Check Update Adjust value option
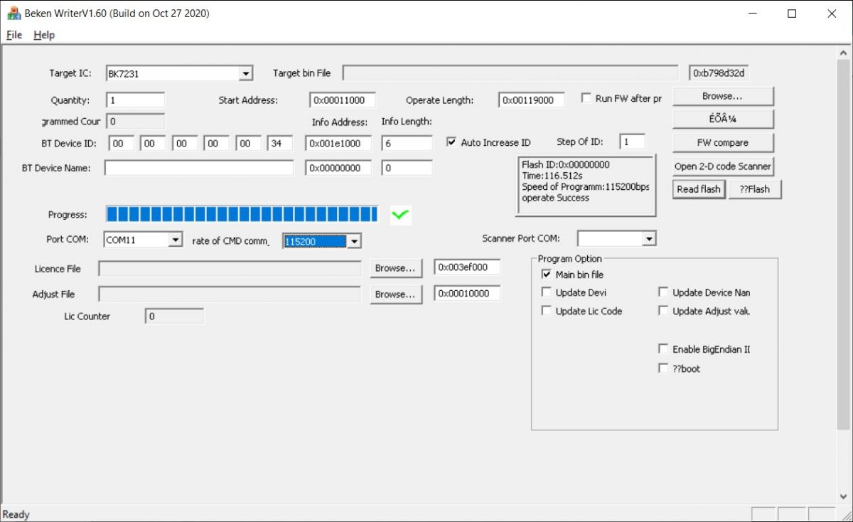Image resolution: width=853 pixels, height=522 pixels. [x=663, y=311]
